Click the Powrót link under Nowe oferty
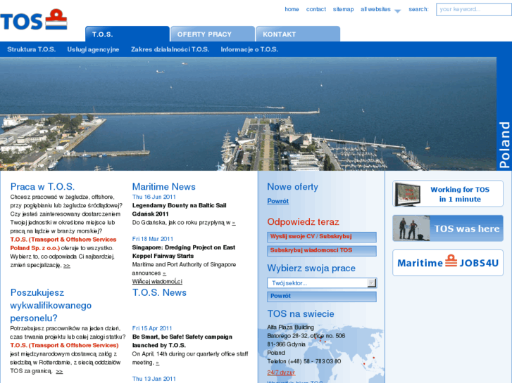This screenshot has width=512, height=383. click(278, 201)
